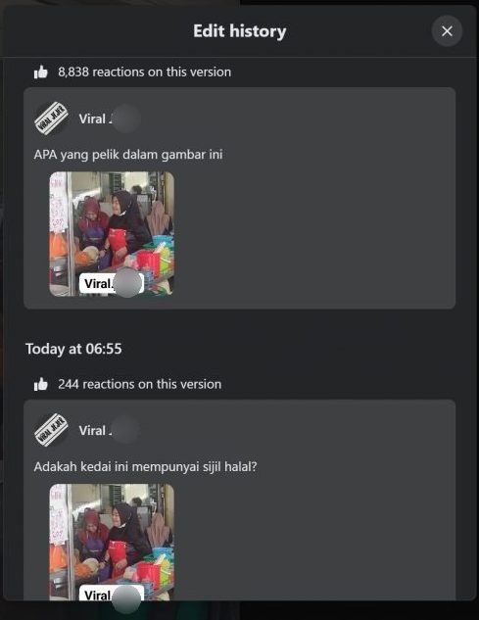Close the Edit history dialog
479x620 pixels.
click(447, 30)
